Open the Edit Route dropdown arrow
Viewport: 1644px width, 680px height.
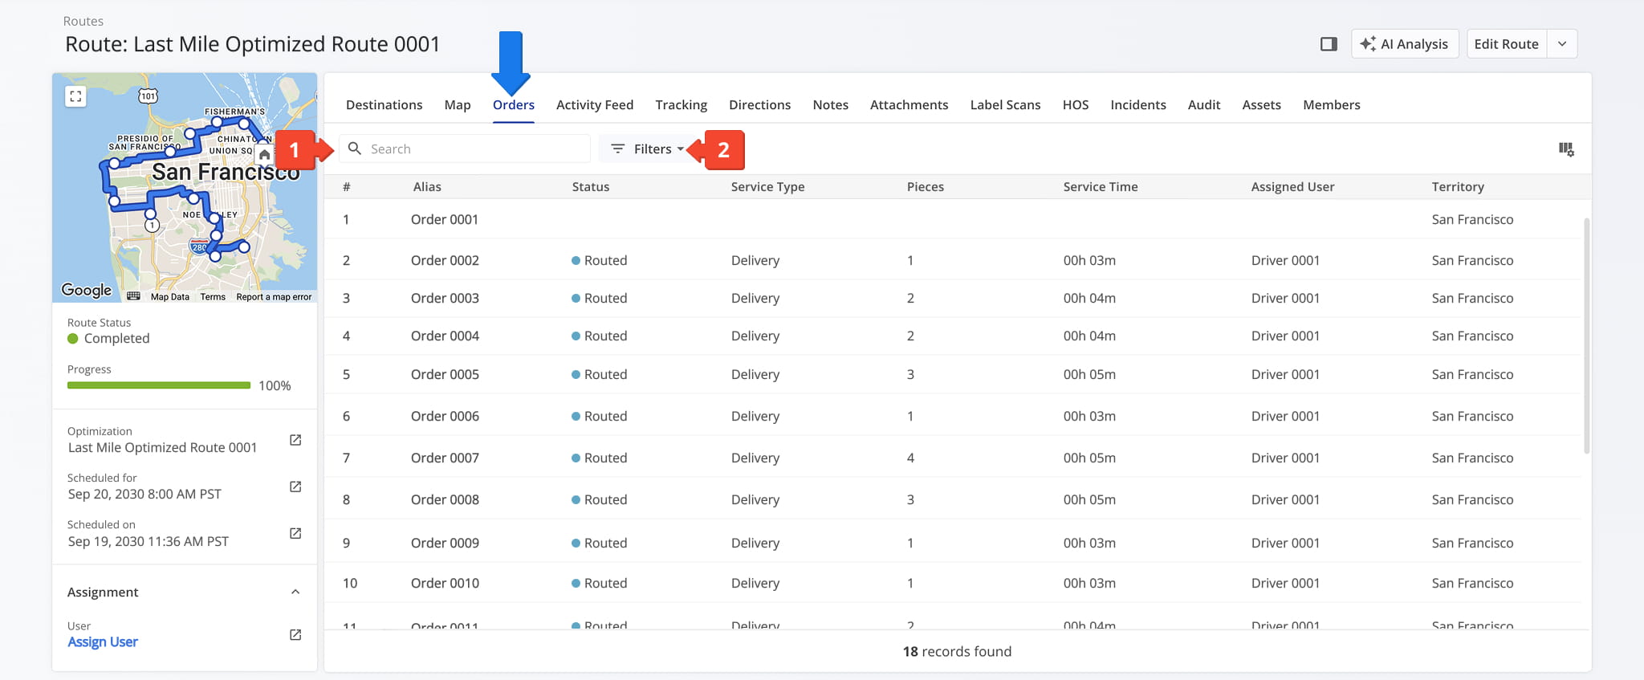coord(1562,44)
